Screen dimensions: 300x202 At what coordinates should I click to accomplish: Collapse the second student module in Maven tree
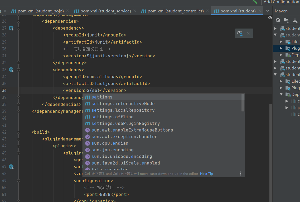tap(275, 35)
